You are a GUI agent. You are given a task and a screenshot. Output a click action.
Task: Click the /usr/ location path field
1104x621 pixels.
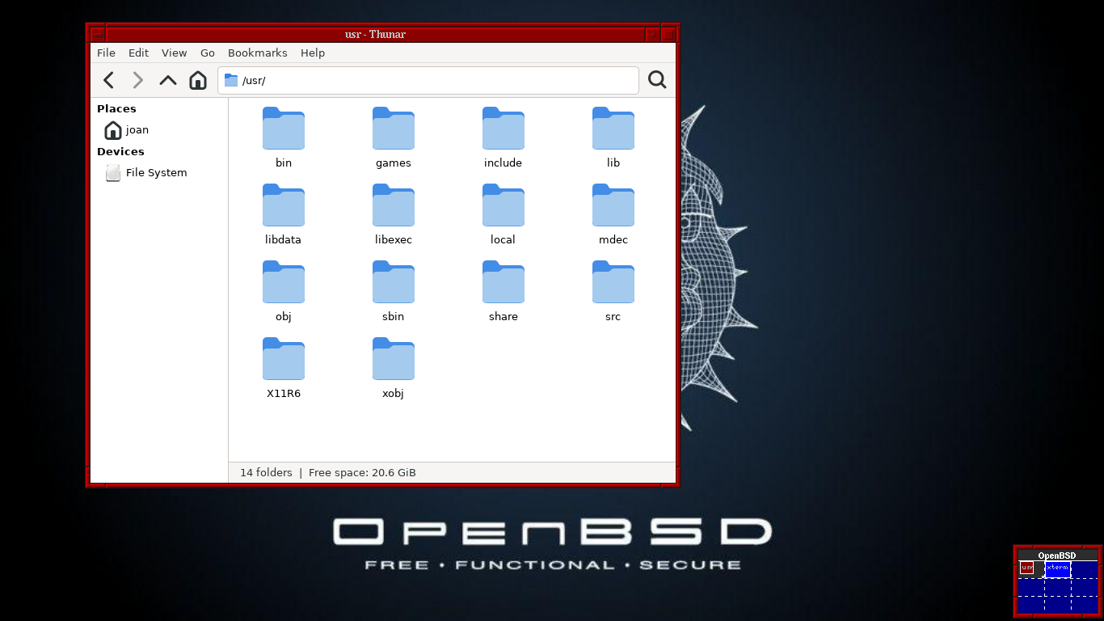tap(428, 80)
